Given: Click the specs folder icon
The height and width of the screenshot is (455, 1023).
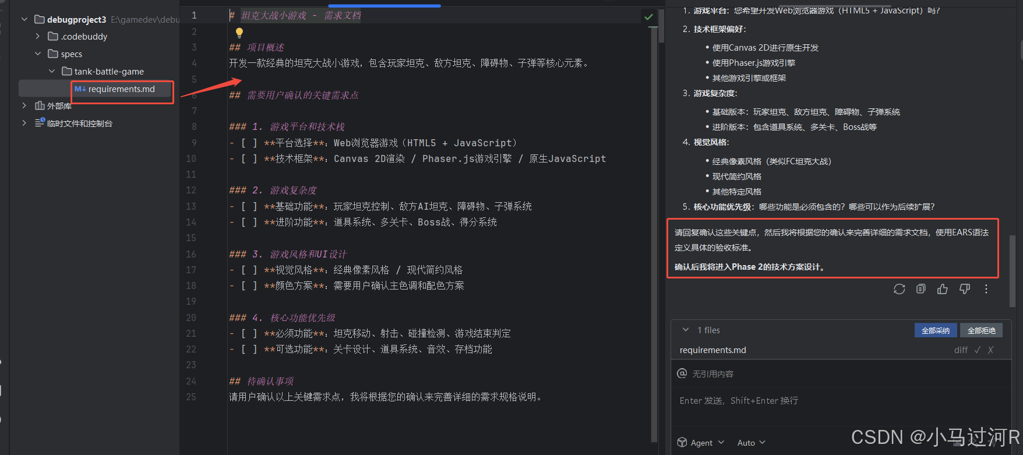Looking at the screenshot, I should click(x=53, y=54).
